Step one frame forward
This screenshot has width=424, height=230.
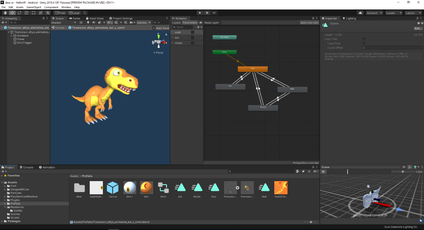point(214,13)
